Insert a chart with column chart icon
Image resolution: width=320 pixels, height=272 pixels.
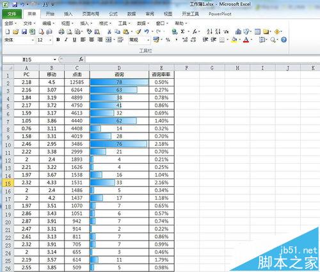coord(238,32)
